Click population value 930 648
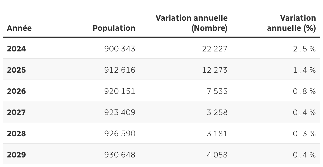 coord(120,155)
